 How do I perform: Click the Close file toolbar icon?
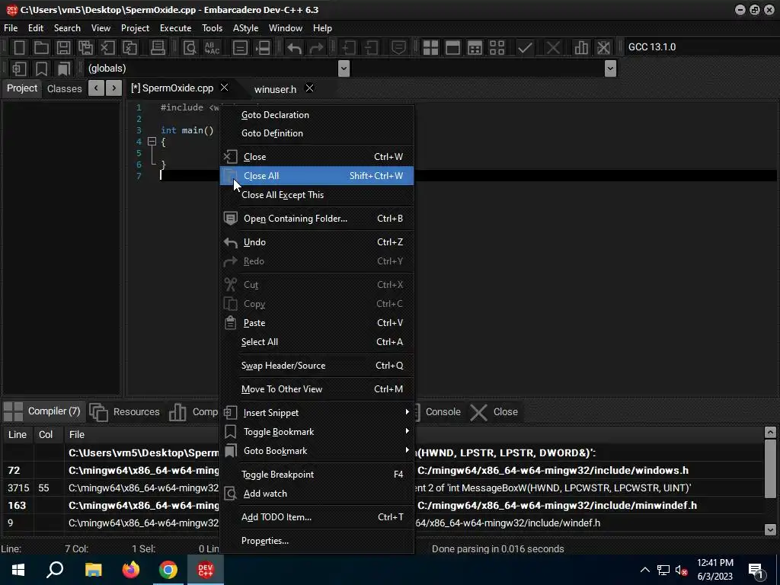[107, 47]
